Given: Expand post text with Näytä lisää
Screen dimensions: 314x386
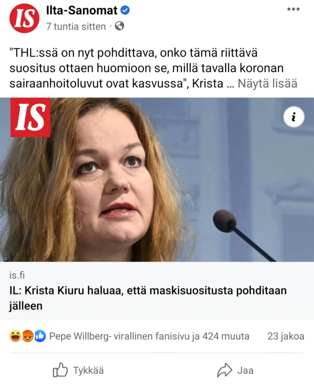Looking at the screenshot, I should click(267, 83).
